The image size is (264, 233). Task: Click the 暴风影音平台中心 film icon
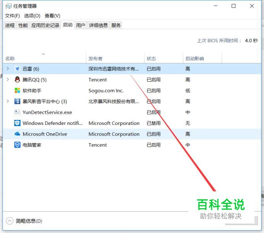pyautogui.click(x=17, y=101)
